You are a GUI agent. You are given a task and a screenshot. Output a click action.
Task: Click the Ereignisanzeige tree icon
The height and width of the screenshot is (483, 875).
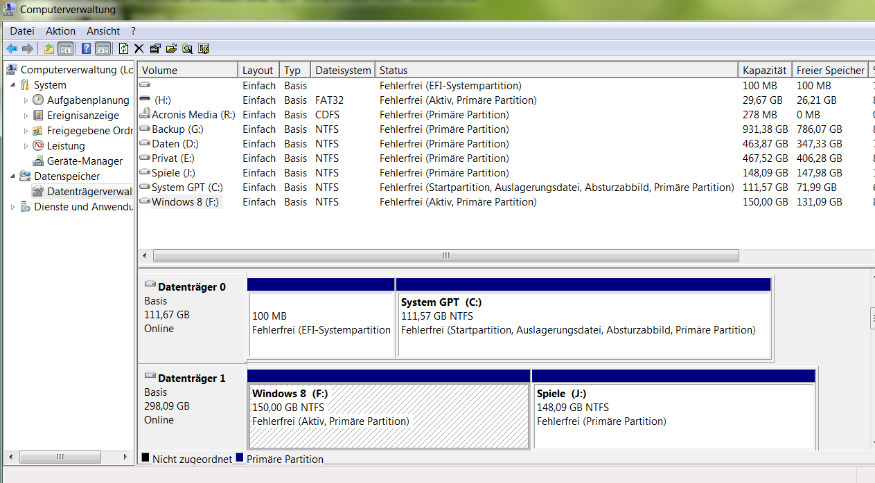38,116
